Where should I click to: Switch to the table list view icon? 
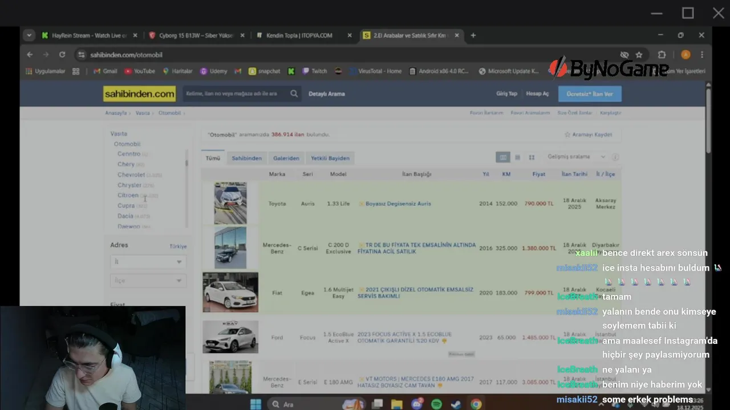click(x=503, y=157)
